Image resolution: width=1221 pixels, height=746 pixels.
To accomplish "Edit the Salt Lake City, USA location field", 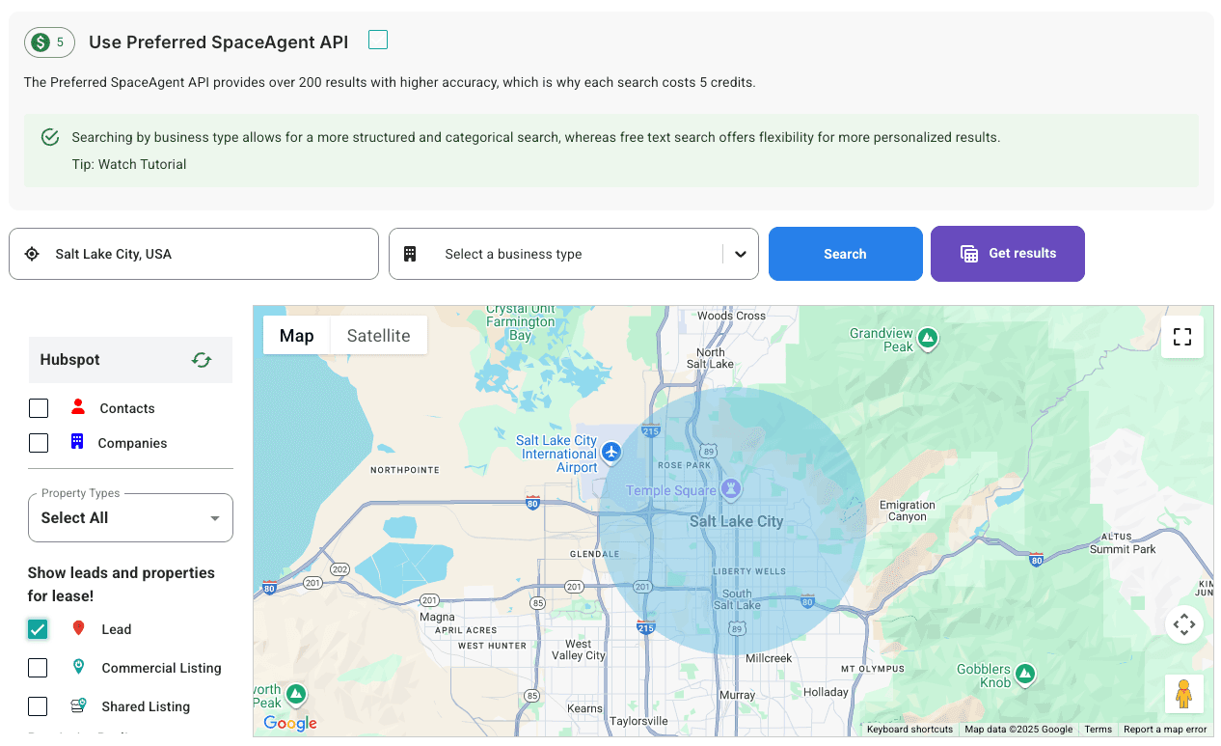I will [194, 254].
